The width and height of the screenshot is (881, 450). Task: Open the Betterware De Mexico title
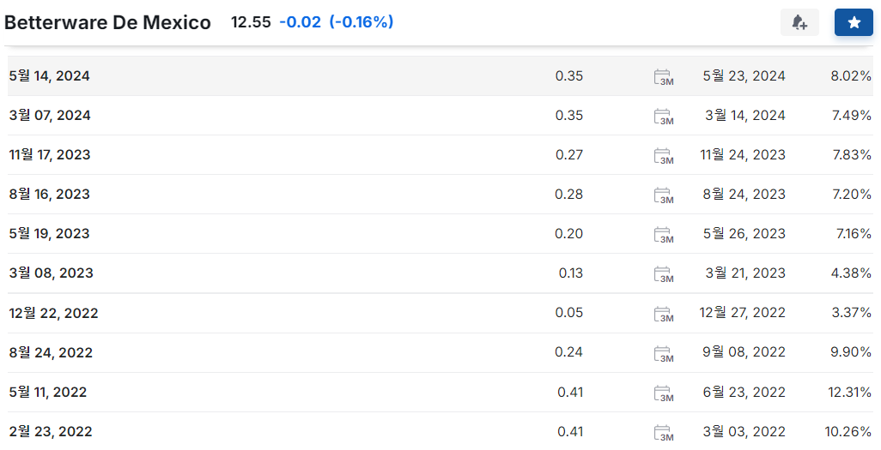pyautogui.click(x=107, y=23)
